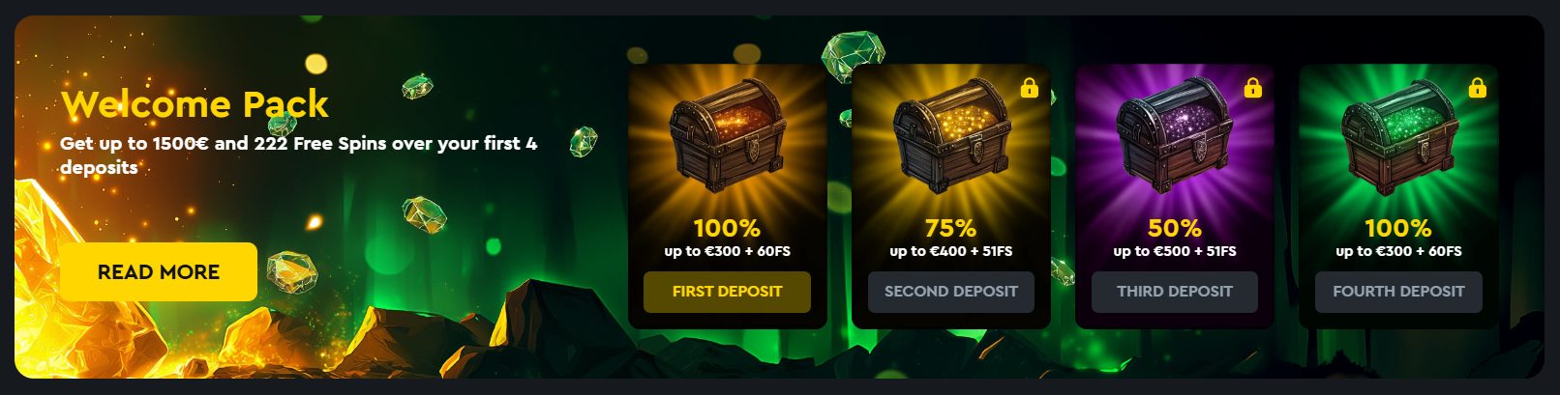
Task: Open the orange glowing treasure chest image
Action: pos(727,136)
